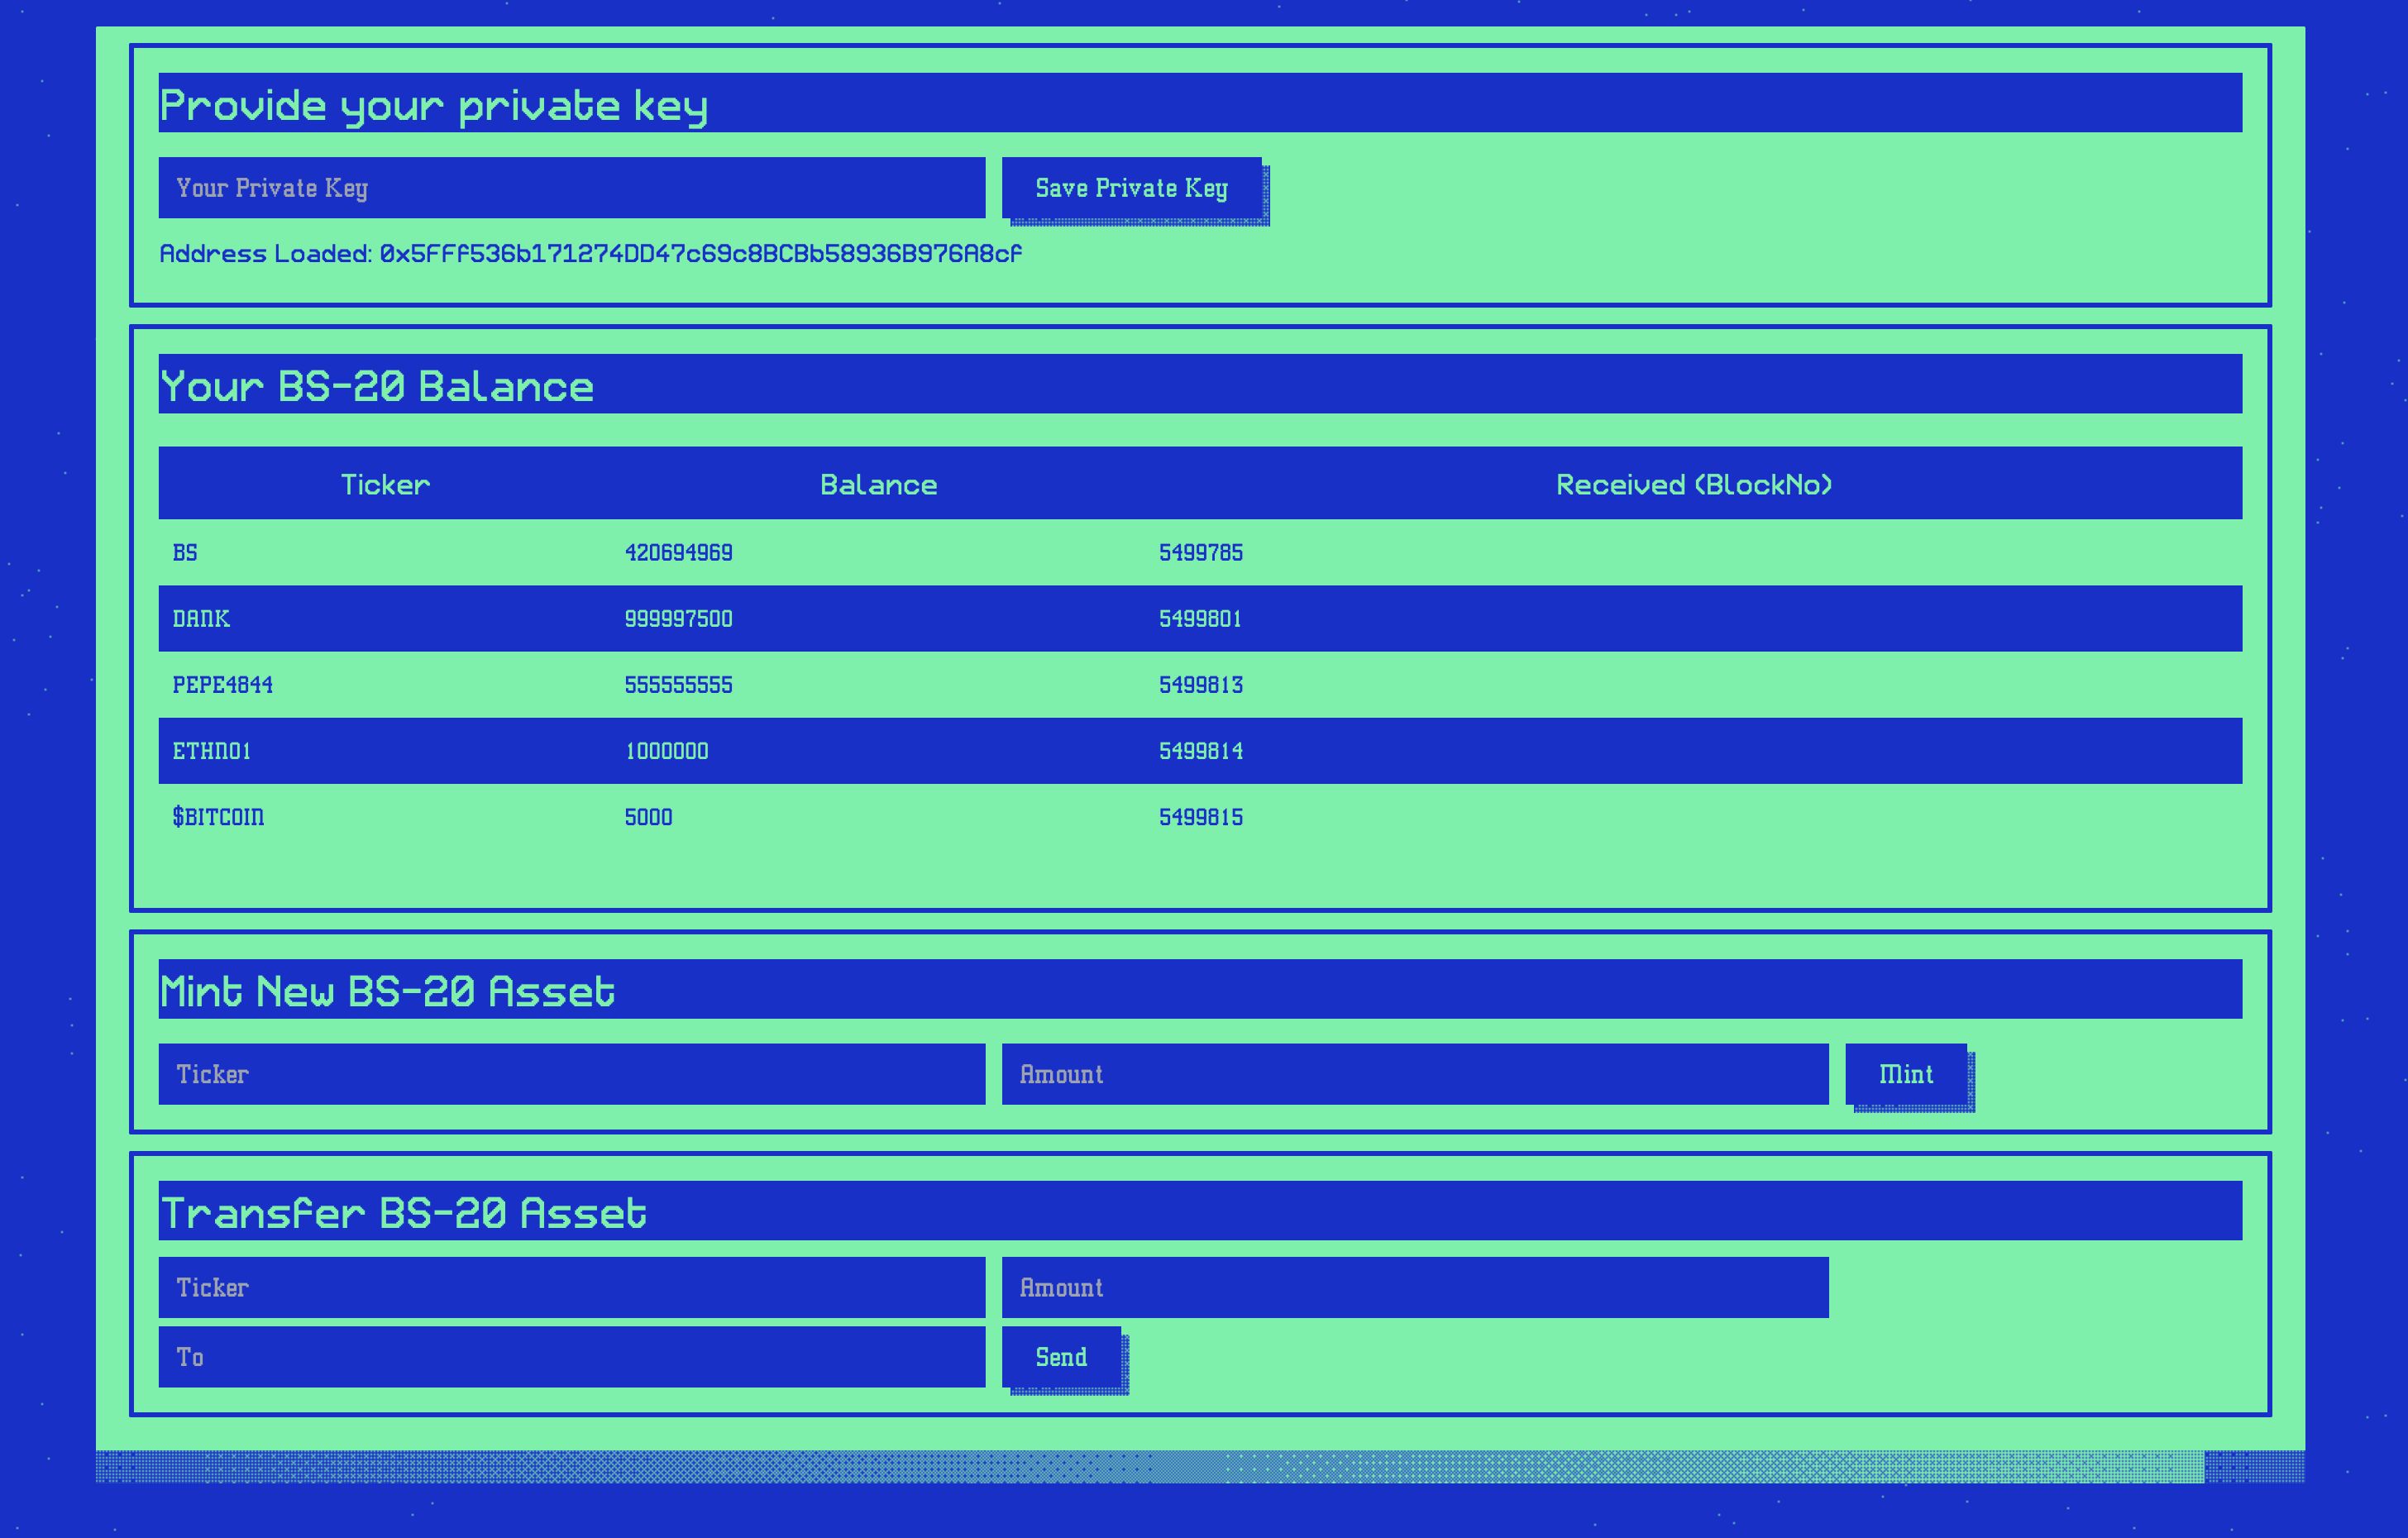The image size is (2408, 1538).
Task: Click the Save Private Key button
Action: pyautogui.click(x=1132, y=187)
